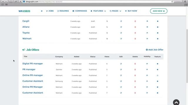Open the Cargill company link

coord(26,21)
